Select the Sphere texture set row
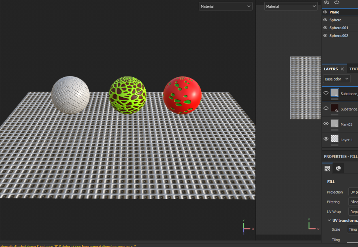 coord(340,20)
